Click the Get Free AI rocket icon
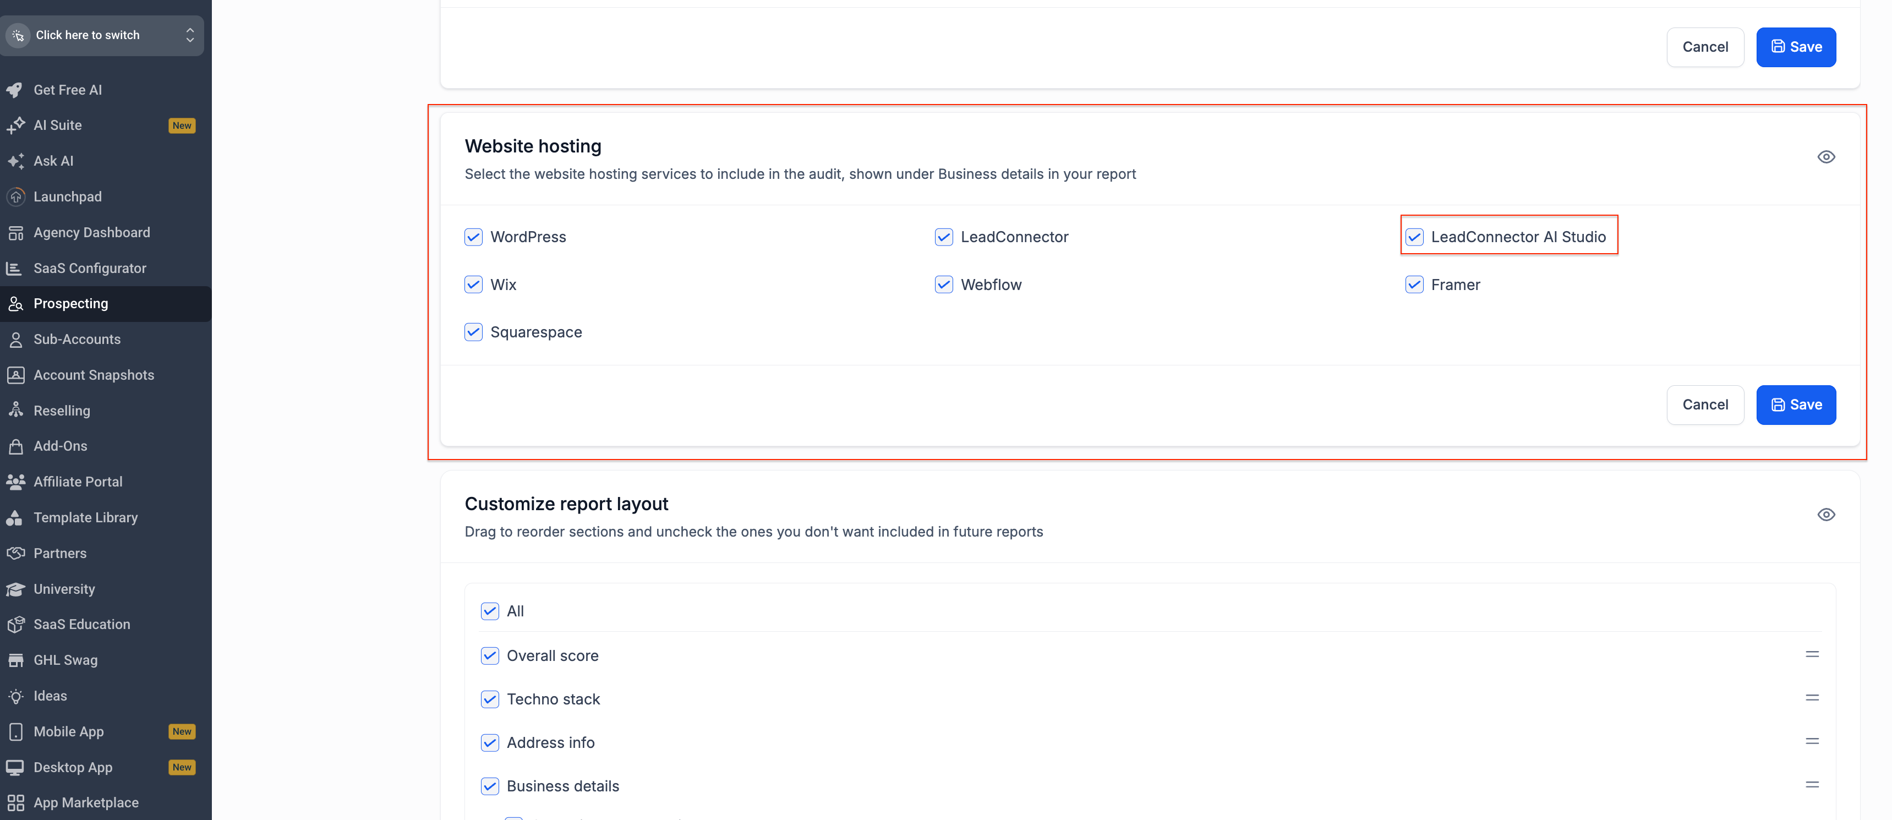 [15, 90]
